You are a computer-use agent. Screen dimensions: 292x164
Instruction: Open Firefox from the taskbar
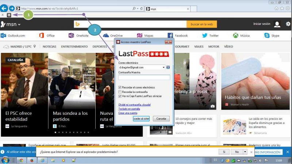click(32, 160)
